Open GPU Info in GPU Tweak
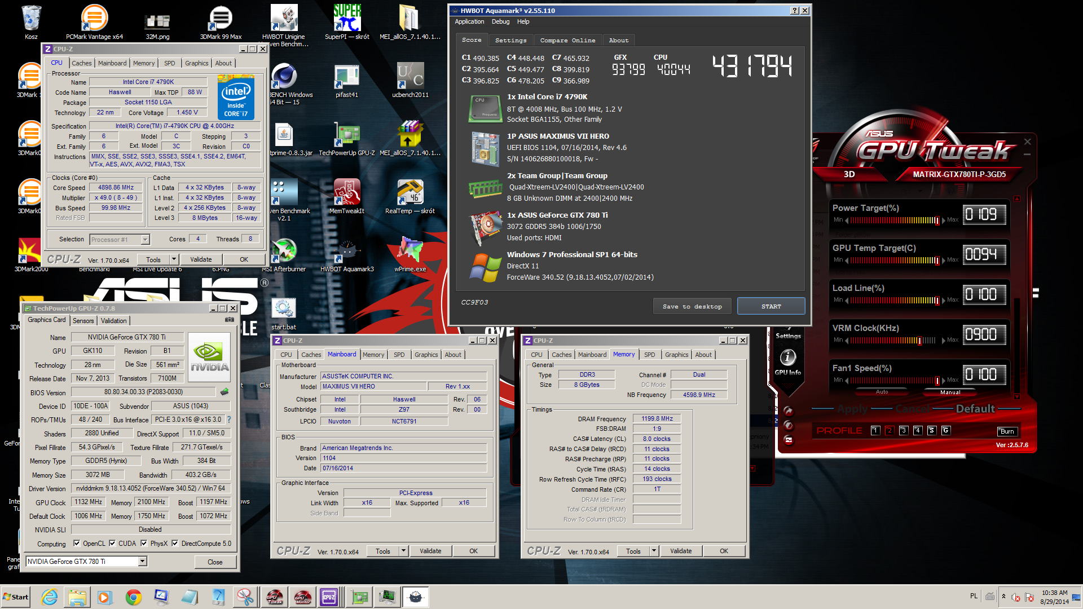 [x=787, y=362]
